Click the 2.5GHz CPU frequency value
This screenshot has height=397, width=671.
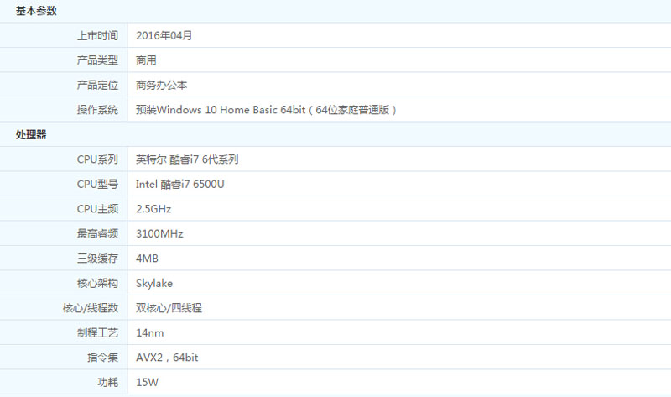[x=153, y=209]
